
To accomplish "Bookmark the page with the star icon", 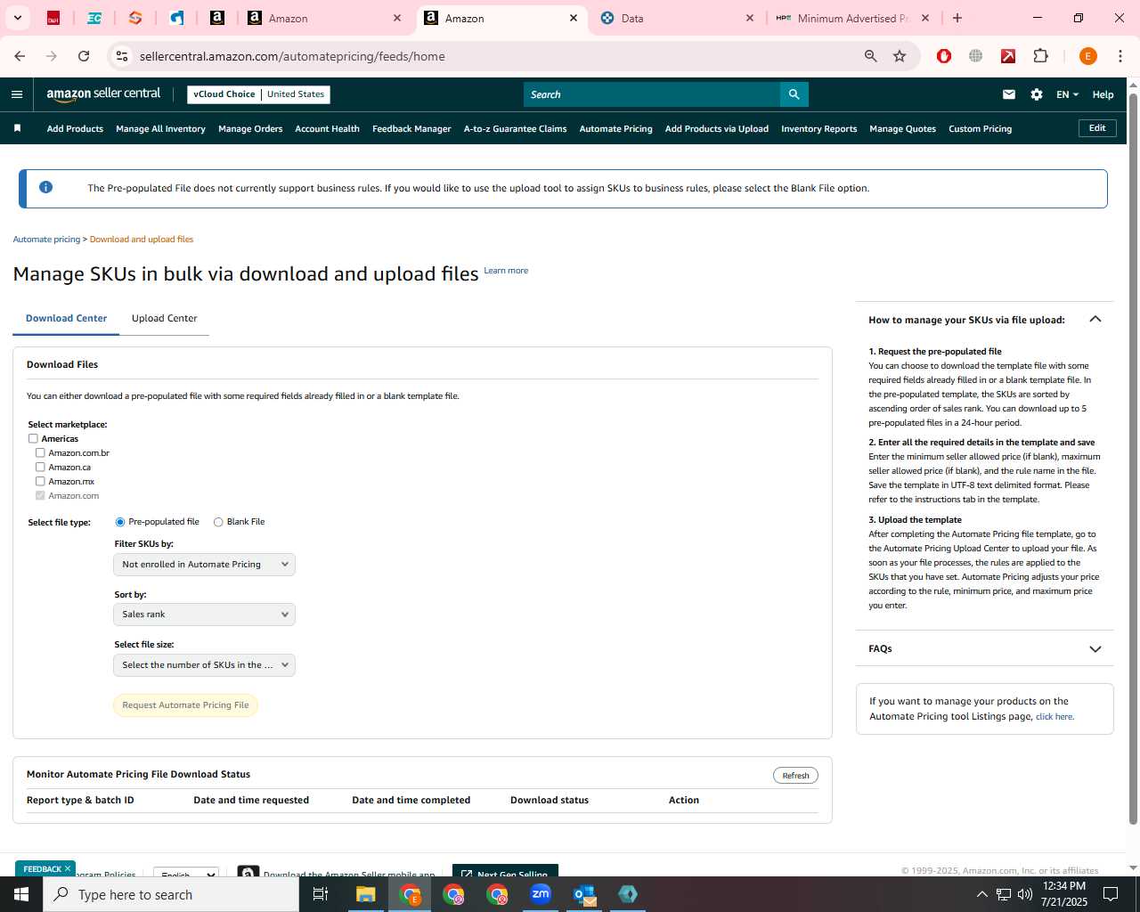I will coord(900,56).
